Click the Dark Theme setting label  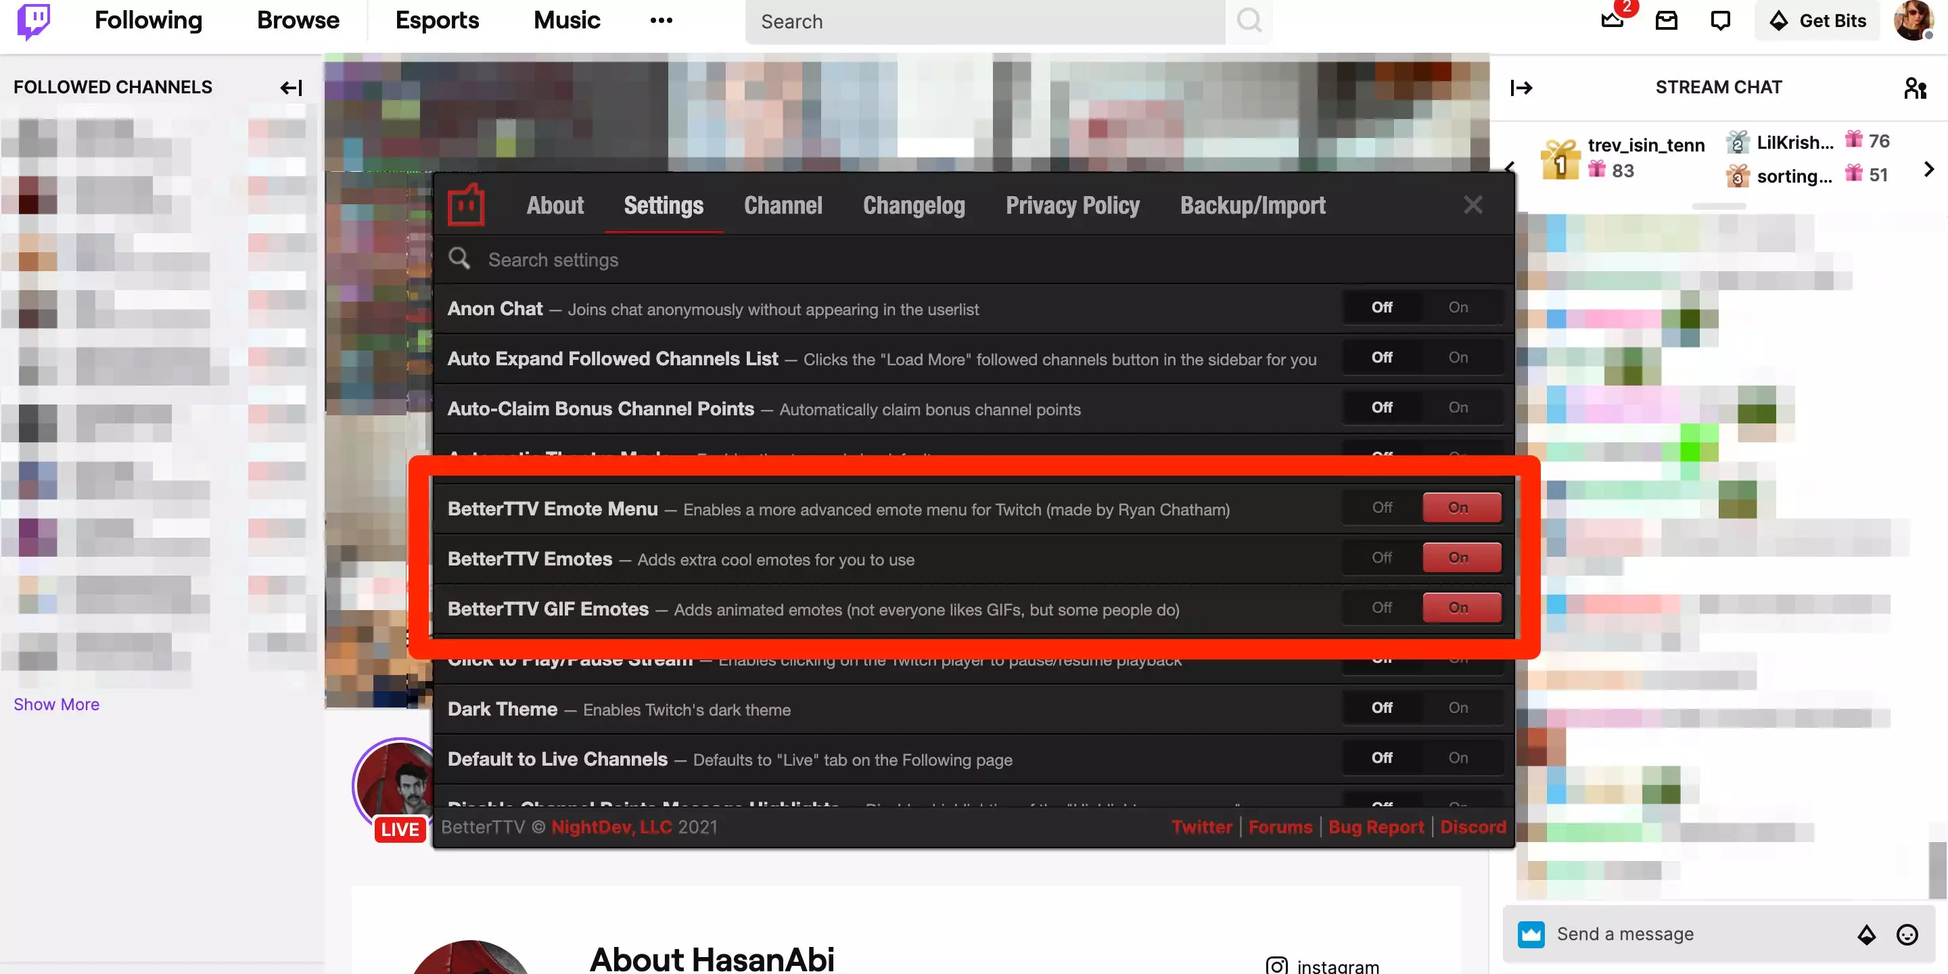point(502,709)
